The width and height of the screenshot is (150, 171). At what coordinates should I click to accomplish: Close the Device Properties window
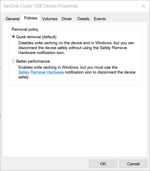pyautogui.click(x=143, y=6)
